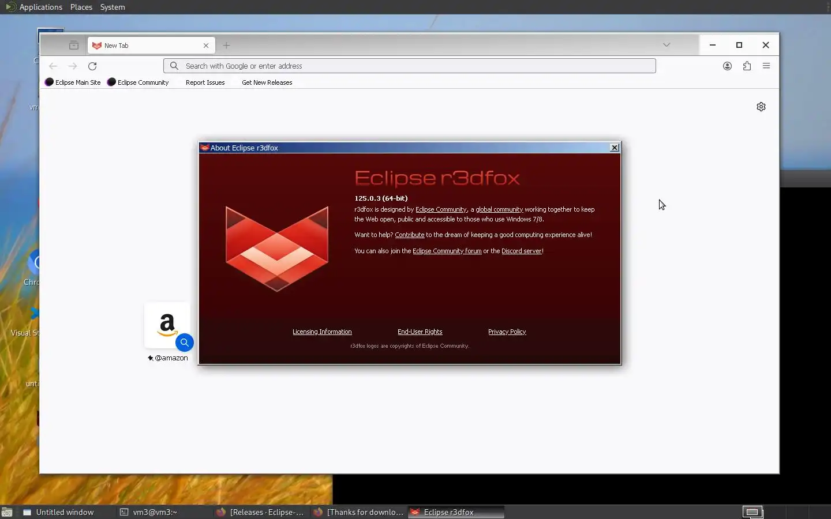Click the r3dfox logo in About dialog
The height and width of the screenshot is (519, 831).
coord(277,248)
